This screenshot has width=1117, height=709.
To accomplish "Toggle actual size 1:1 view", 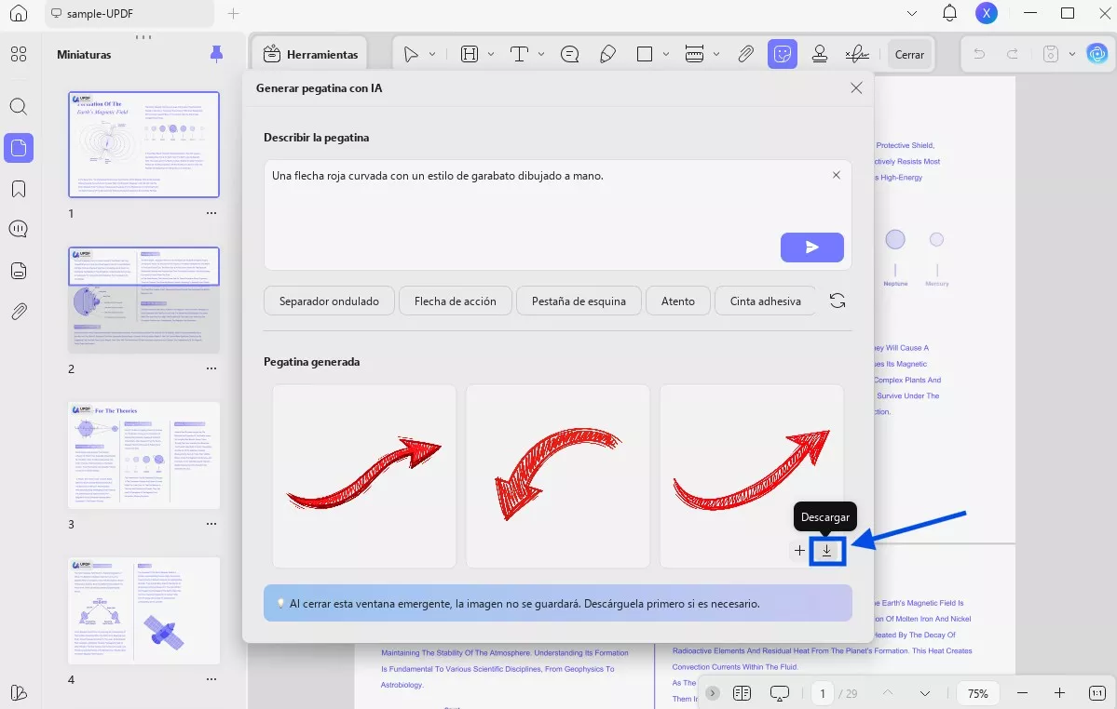I will tap(1097, 693).
